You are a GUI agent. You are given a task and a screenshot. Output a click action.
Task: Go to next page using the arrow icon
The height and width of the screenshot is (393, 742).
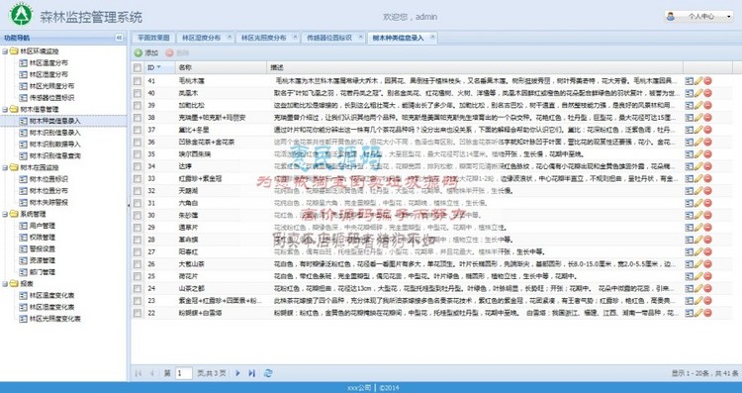tap(237, 373)
